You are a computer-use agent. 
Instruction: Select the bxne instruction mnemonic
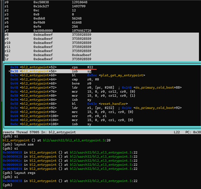76,83
